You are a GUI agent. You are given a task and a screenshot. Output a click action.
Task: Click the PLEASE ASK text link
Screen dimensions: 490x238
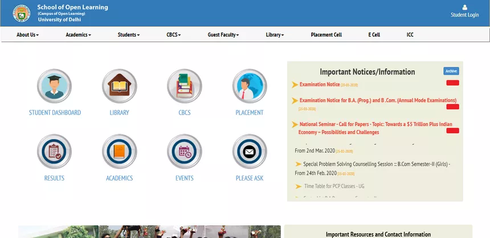pos(250,178)
